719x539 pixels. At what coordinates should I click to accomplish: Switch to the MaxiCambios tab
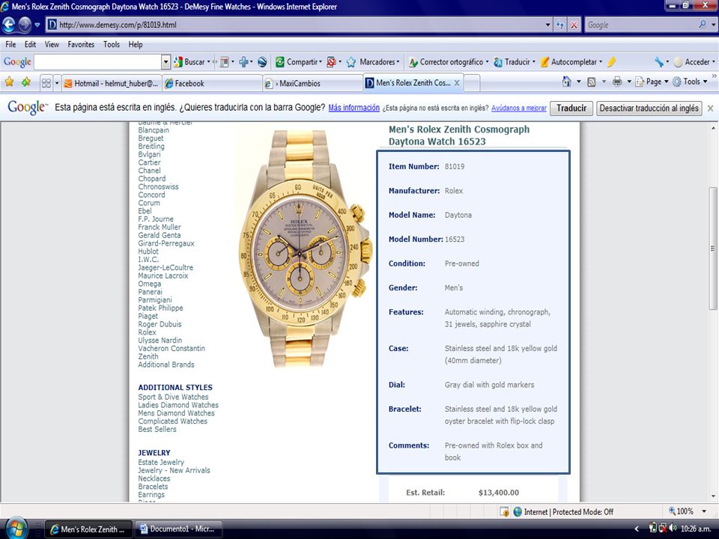[313, 83]
